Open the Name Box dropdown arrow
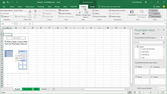Viewport: 167px width, 94px height. click(13, 24)
